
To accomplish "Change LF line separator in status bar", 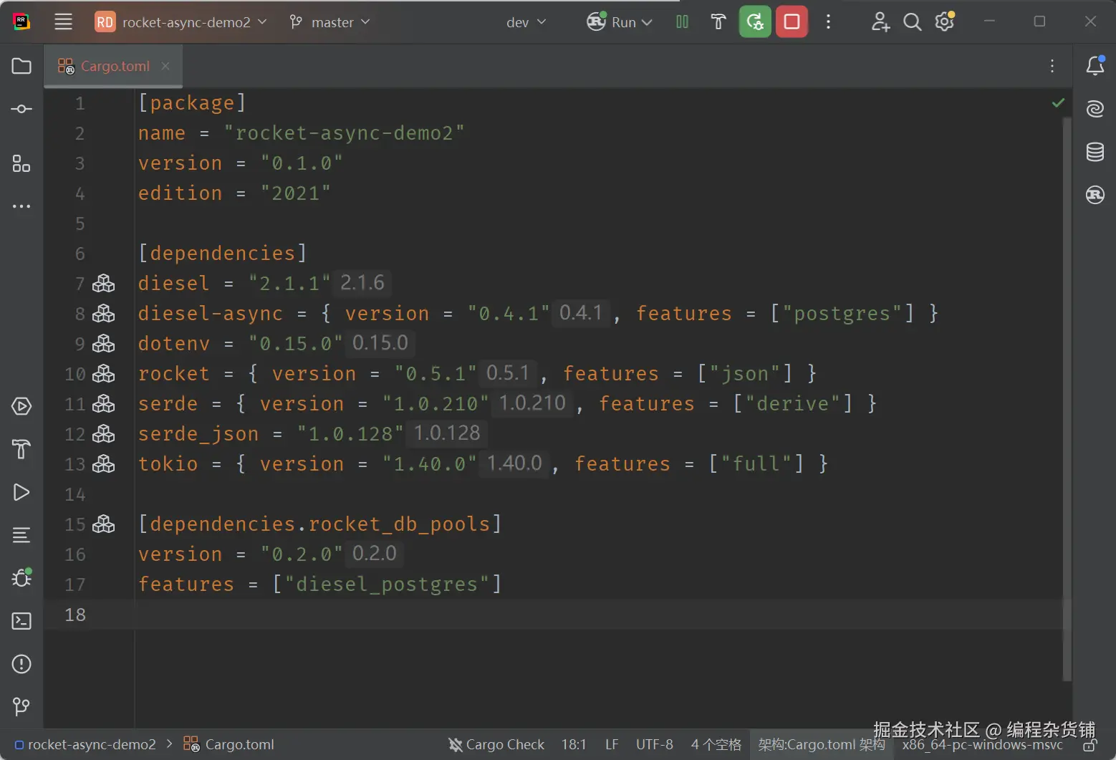I will tap(612, 744).
